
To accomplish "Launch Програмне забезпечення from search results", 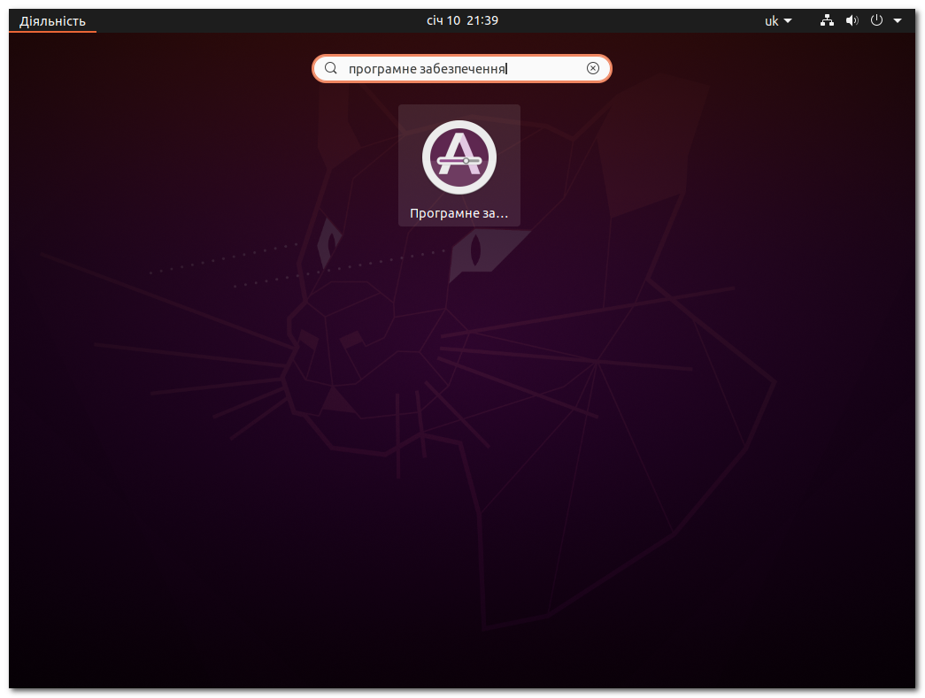I will (459, 165).
